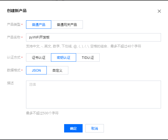Close the 创建新产品 dialog with X
Screen dimensions: 168x140
tap(159, 11)
